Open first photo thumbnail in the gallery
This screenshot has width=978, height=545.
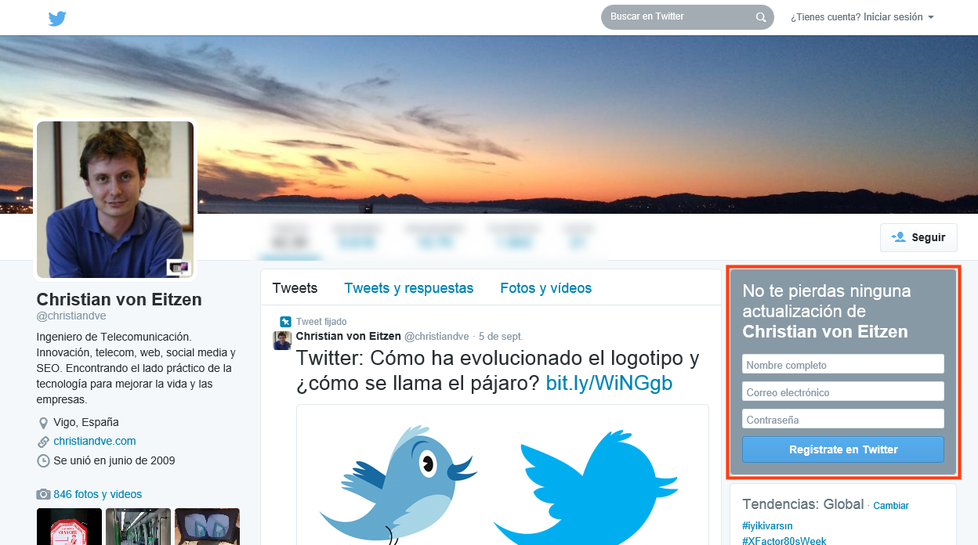point(69,526)
